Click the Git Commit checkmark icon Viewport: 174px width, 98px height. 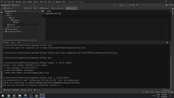pyautogui.click(x=154, y=5)
